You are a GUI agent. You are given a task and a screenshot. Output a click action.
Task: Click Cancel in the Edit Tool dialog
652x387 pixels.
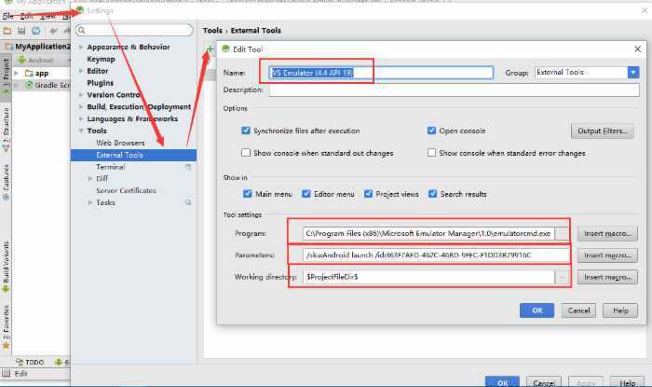578,311
